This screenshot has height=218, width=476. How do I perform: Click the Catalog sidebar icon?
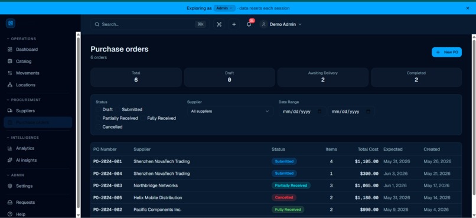point(10,61)
